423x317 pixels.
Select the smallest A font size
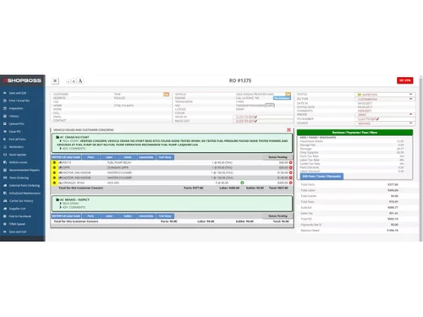(69, 81)
